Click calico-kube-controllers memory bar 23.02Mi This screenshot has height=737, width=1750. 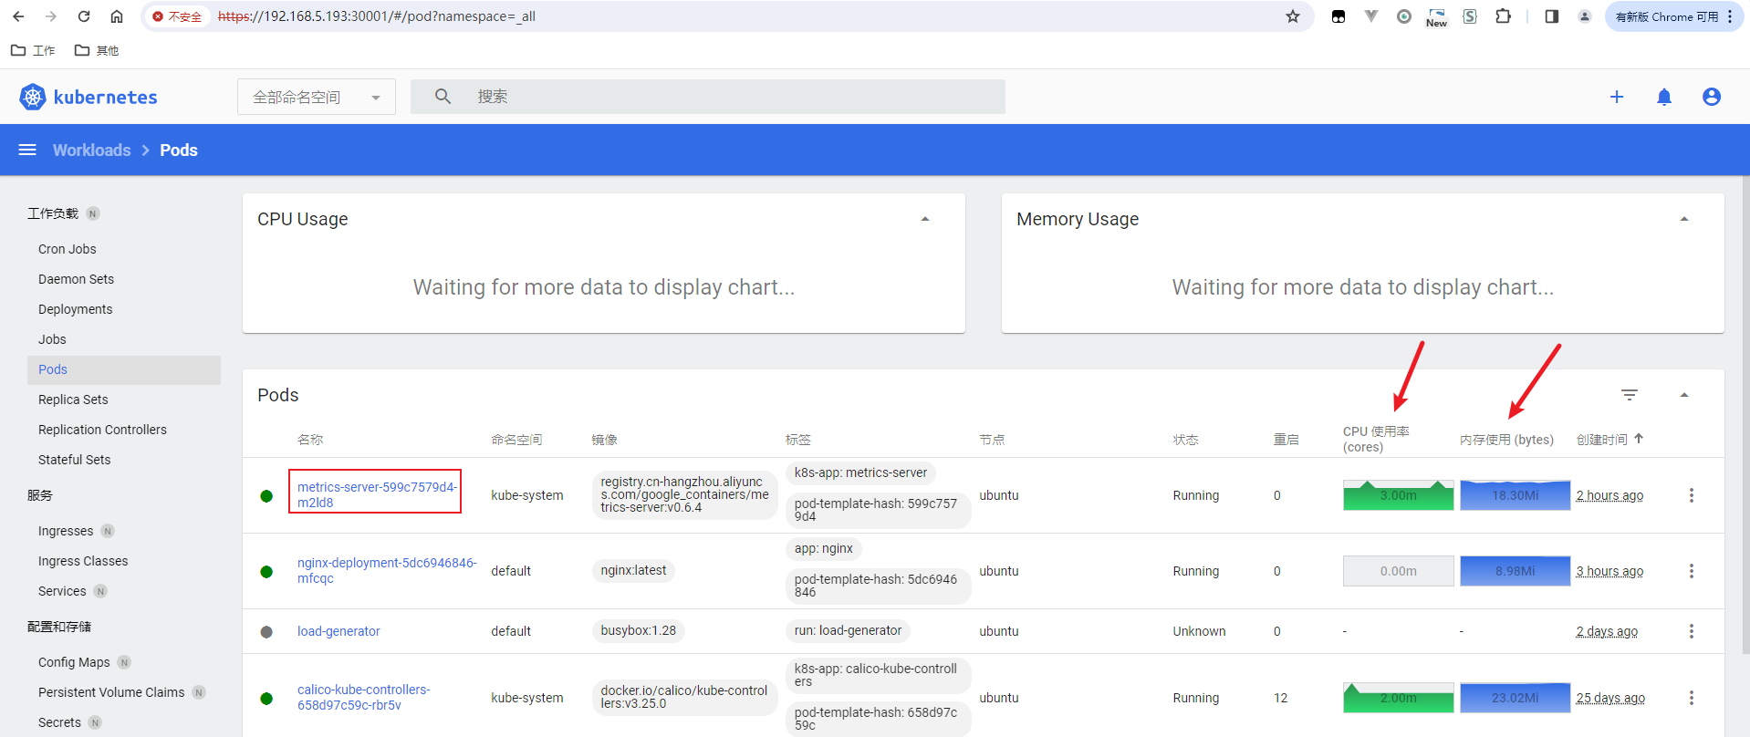coord(1515,698)
